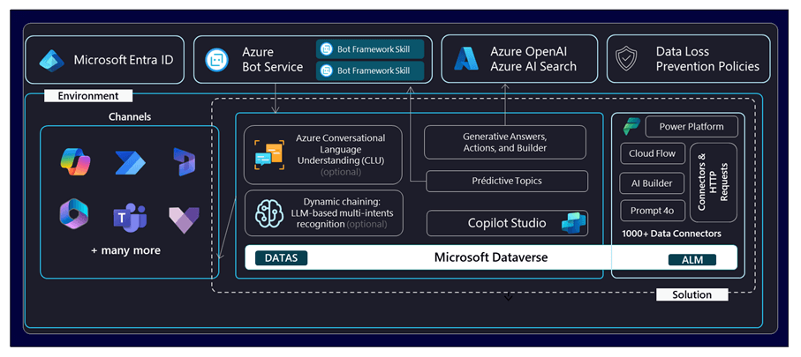Screen dimensions: 801x357
Task: Click the Power Platform box
Action: (x=691, y=126)
